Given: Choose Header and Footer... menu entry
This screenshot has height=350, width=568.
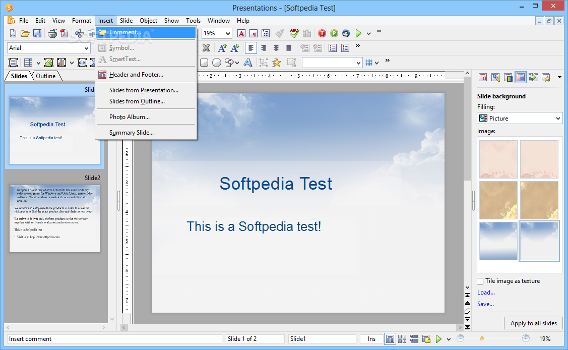Looking at the screenshot, I should click(x=146, y=75).
